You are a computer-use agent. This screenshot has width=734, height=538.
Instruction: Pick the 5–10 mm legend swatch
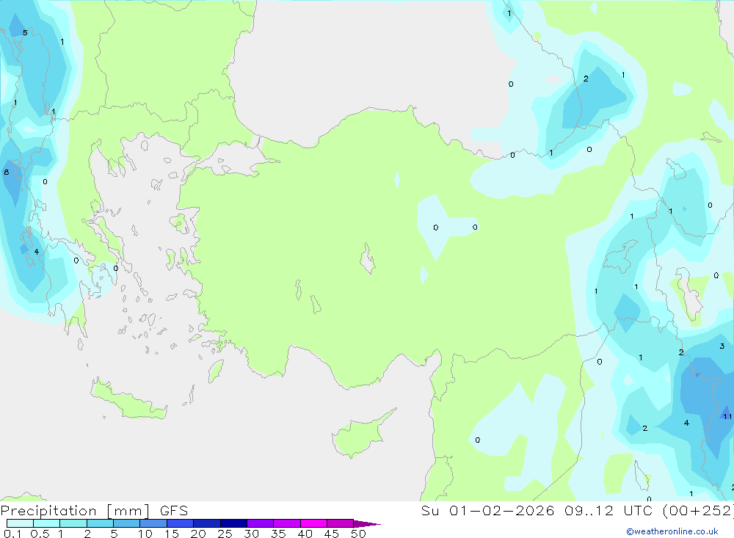coord(127,523)
